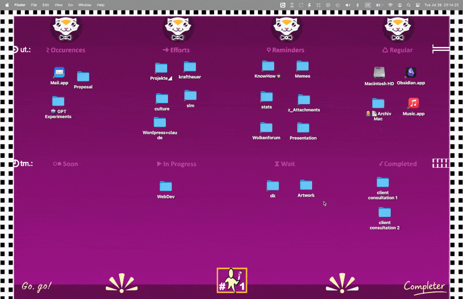Viewport: 463px width, 299px height.
Task: Open the Music.app icon
Action: 414,103
